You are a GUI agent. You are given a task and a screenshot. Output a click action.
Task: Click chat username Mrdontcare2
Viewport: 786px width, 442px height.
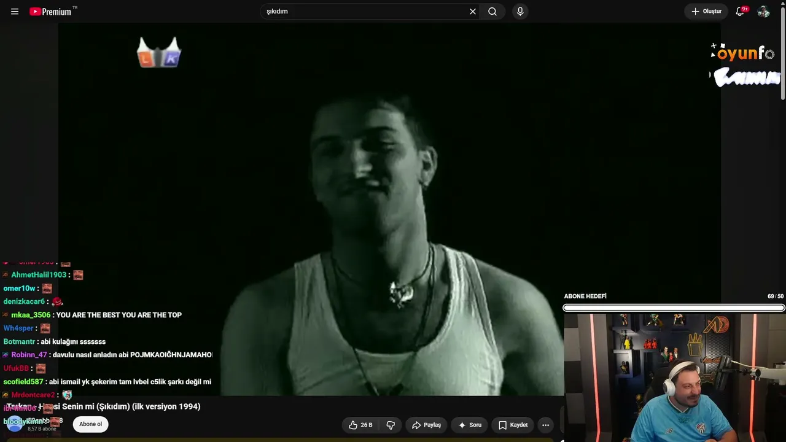(x=33, y=395)
